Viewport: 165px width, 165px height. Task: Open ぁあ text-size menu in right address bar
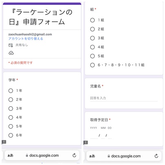[92, 156]
